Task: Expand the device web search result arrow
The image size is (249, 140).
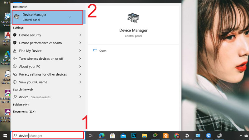Action: [x=80, y=97]
